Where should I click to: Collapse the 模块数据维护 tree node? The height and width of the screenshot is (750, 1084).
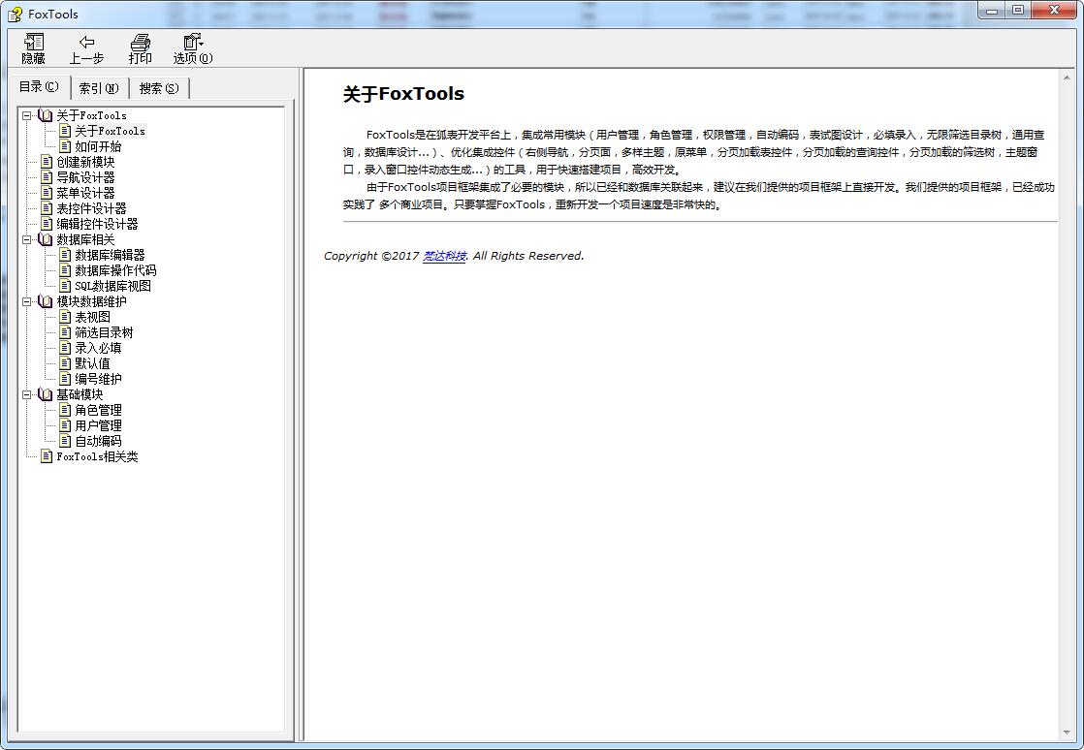[x=27, y=301]
